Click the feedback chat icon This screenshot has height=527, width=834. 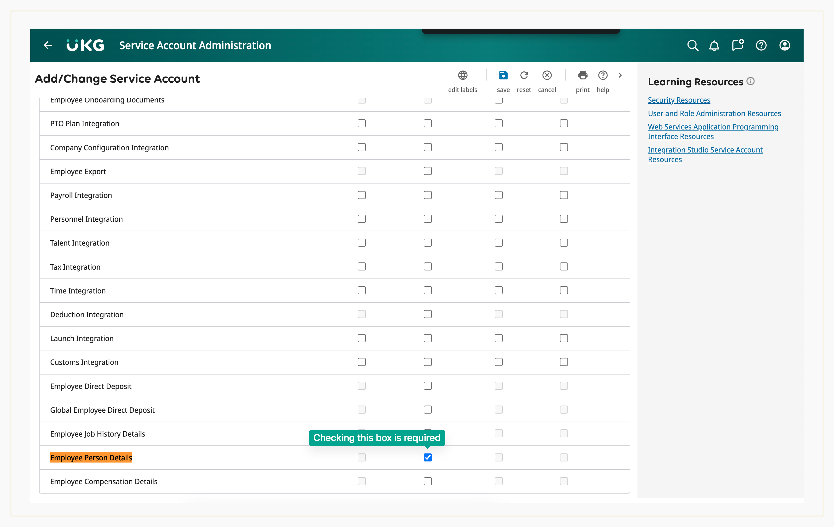tap(737, 45)
